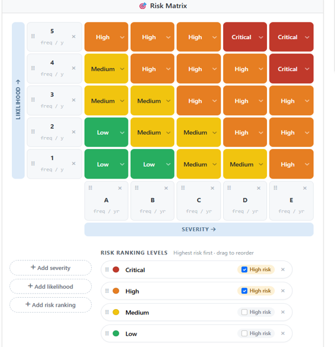Grab the drag handle of likelihood row 3
This screenshot has height=347, width=335.
(33, 100)
